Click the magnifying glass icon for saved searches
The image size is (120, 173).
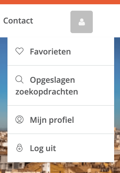[x=19, y=80]
